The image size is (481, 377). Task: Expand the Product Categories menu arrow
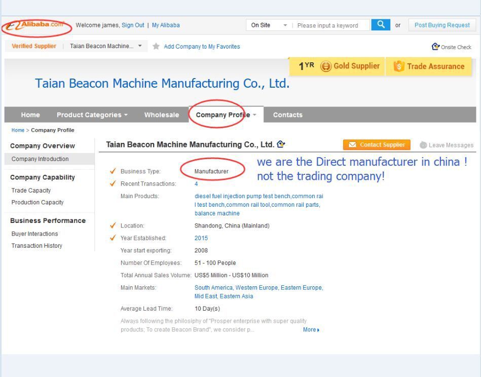126,115
